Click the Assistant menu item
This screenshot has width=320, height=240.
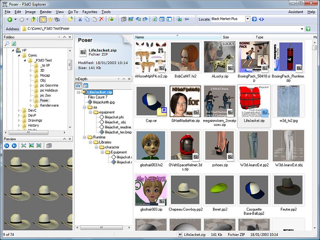pyautogui.click(x=296, y=12)
